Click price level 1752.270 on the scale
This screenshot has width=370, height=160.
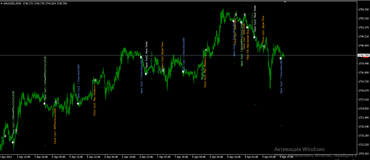coord(363,27)
